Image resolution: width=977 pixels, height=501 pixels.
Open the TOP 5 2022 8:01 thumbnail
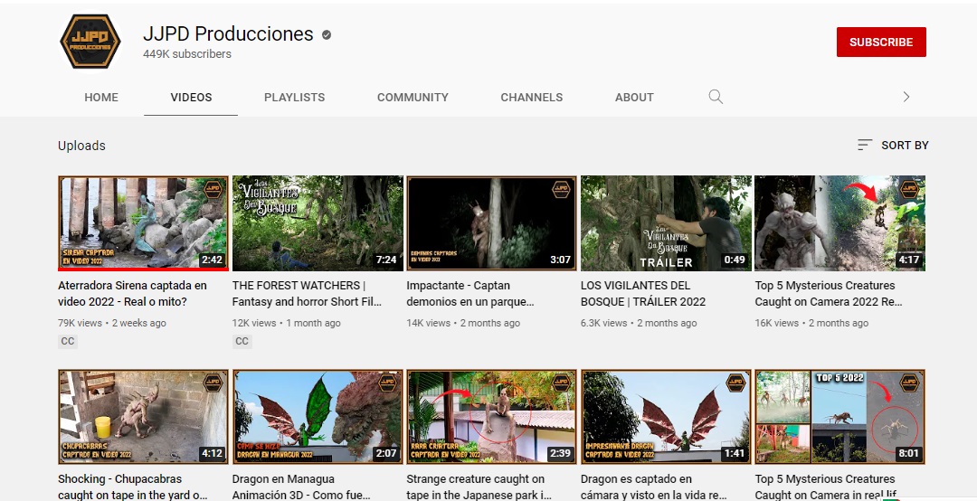[x=839, y=417]
